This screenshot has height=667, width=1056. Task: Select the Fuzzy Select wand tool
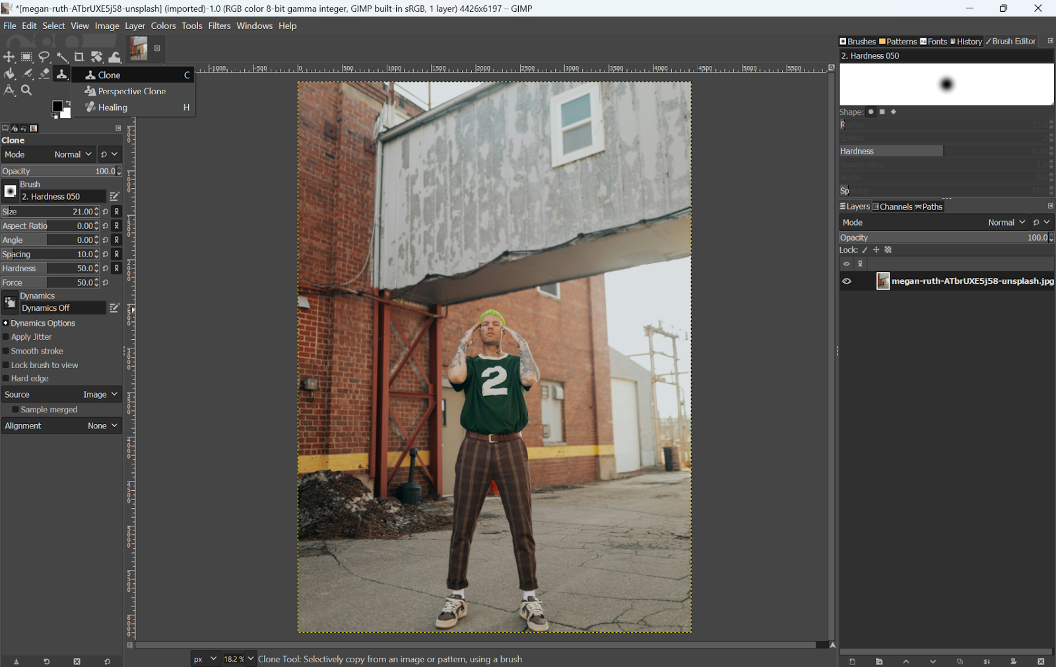pyautogui.click(x=62, y=57)
